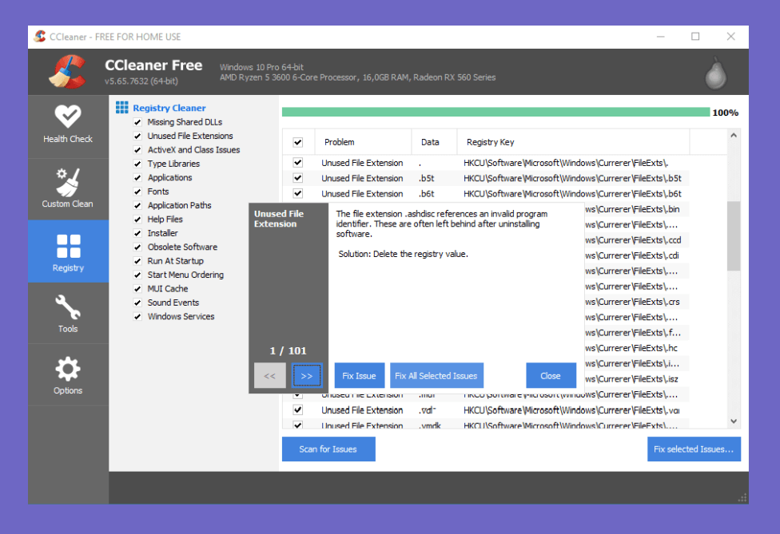Click Fix All Selected Issues
780x534 pixels.
point(436,375)
